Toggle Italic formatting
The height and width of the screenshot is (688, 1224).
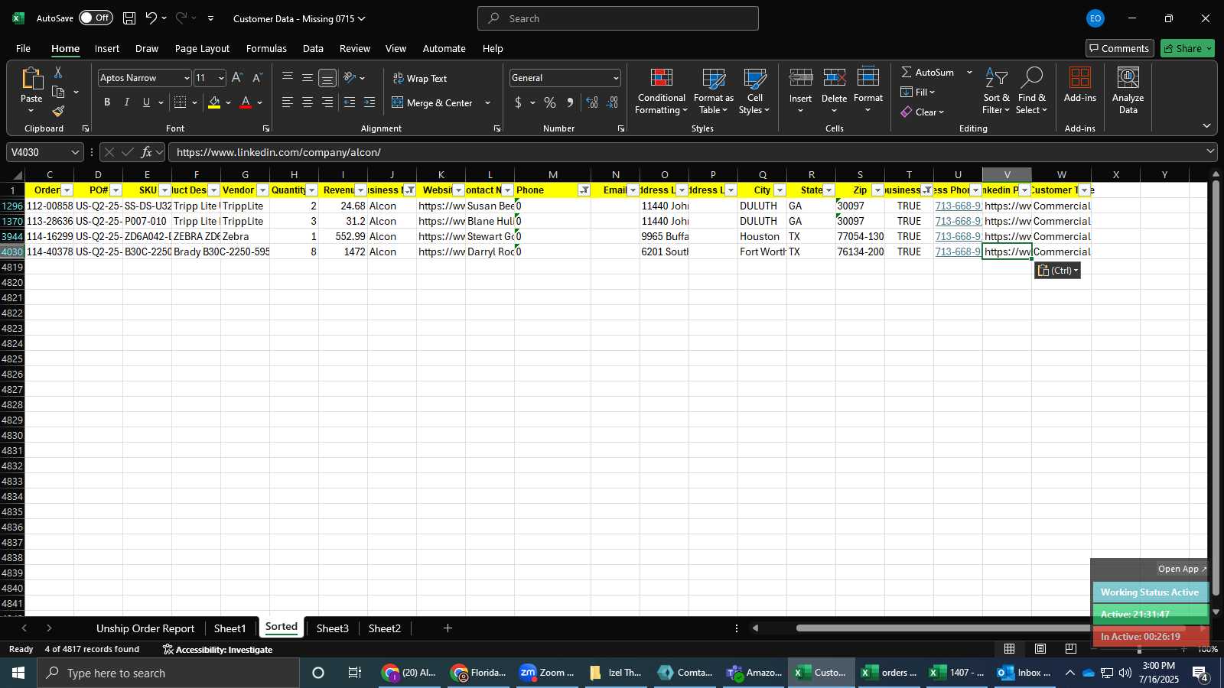[x=127, y=102]
